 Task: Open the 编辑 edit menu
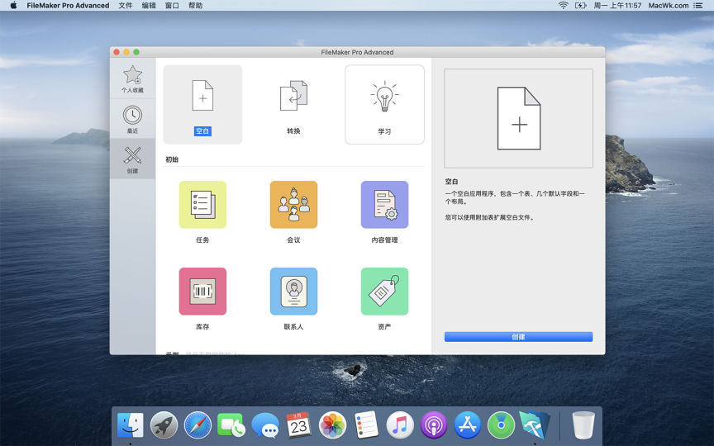[149, 6]
